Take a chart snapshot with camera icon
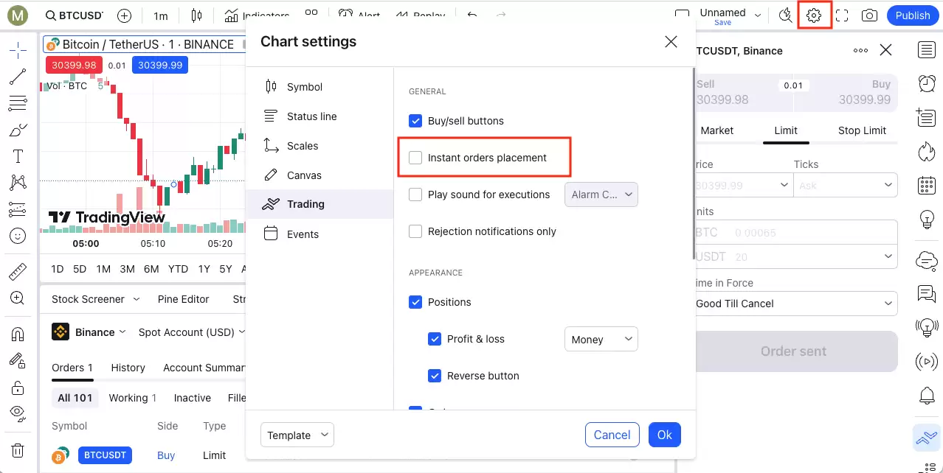Screen dimensions: 943x473 pos(869,15)
